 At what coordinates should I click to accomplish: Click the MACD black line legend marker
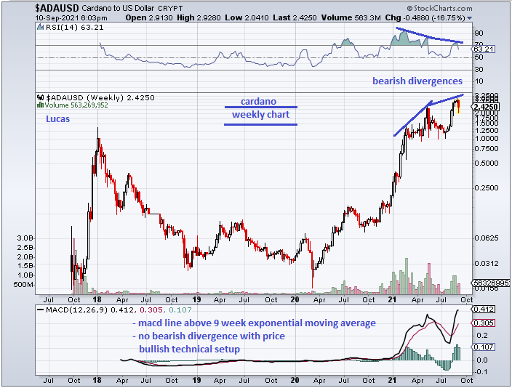(40, 310)
